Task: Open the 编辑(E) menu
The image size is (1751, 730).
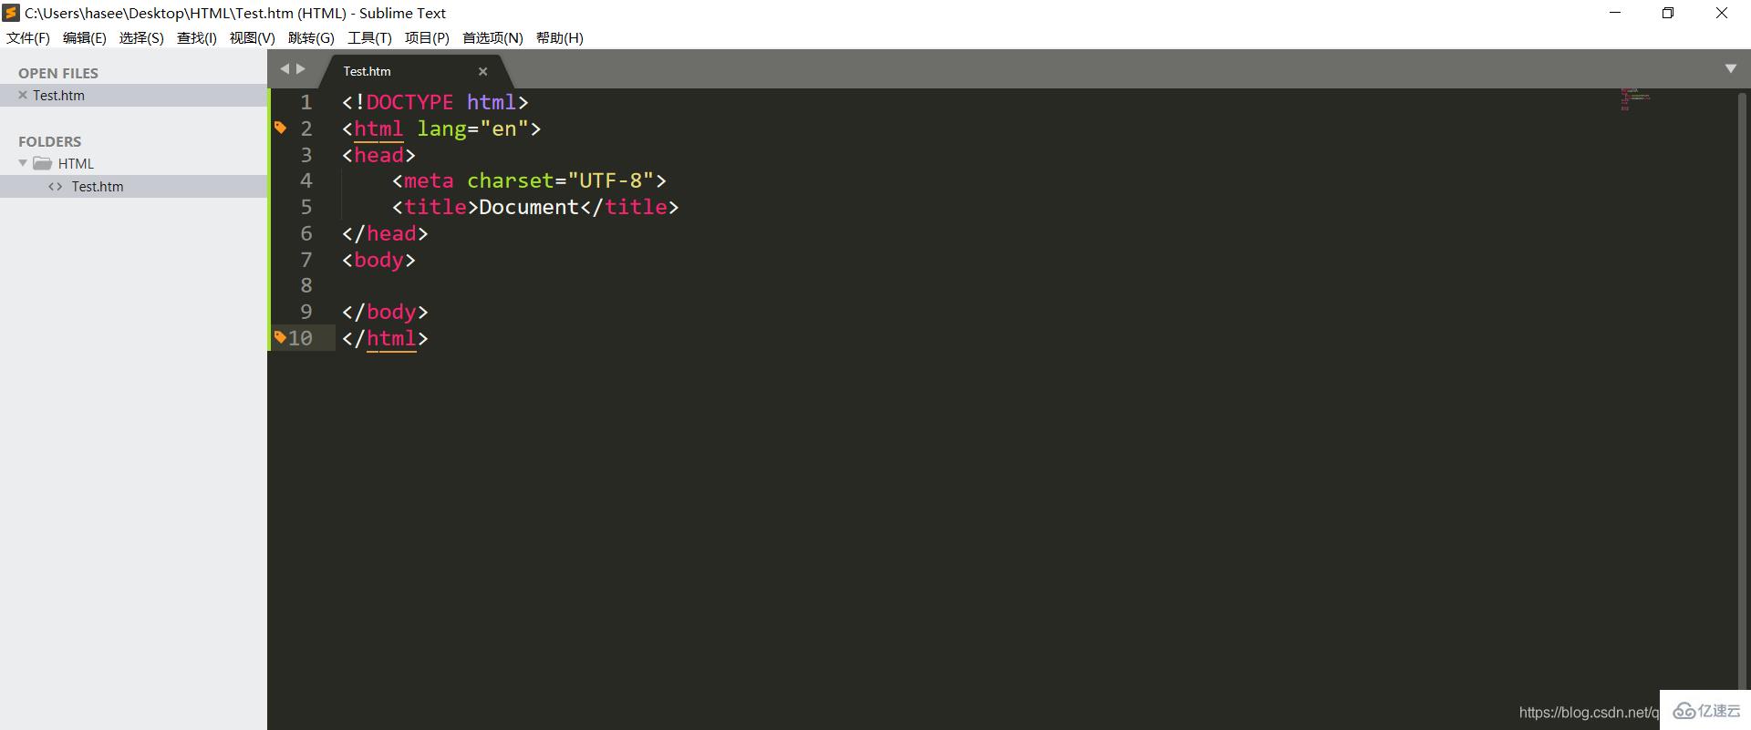Action: pos(84,37)
